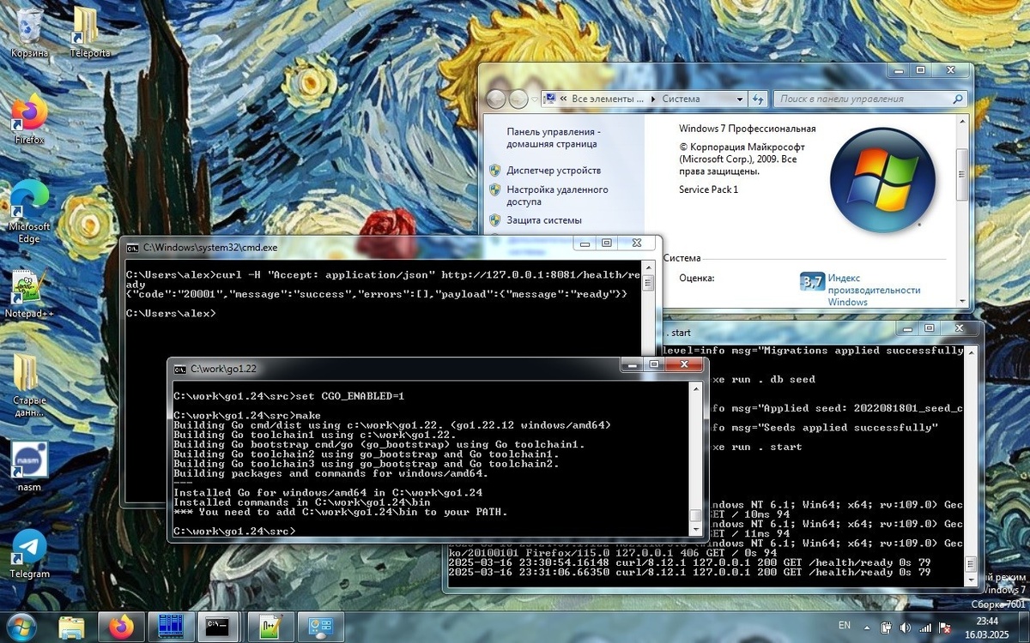Viewport: 1030px width, 643px height.
Task: Open the Teleporta folder on the desktop
Action: click(89, 33)
